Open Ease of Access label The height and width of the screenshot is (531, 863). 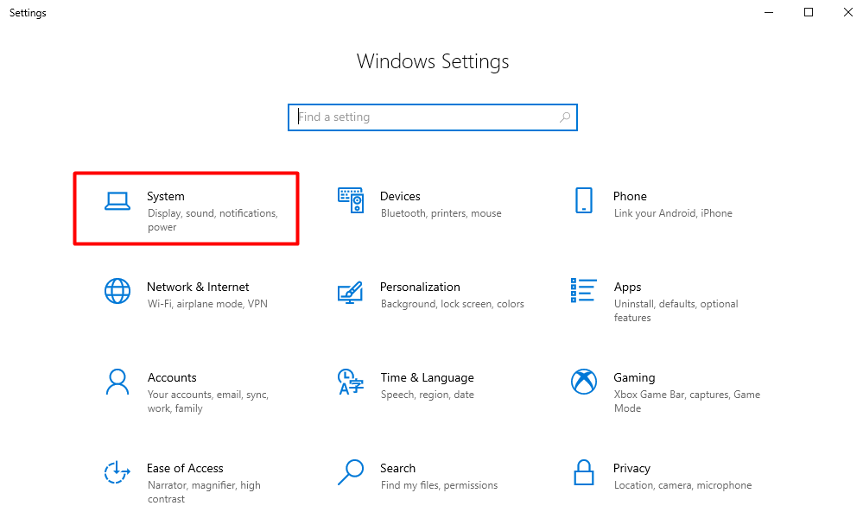(x=185, y=468)
